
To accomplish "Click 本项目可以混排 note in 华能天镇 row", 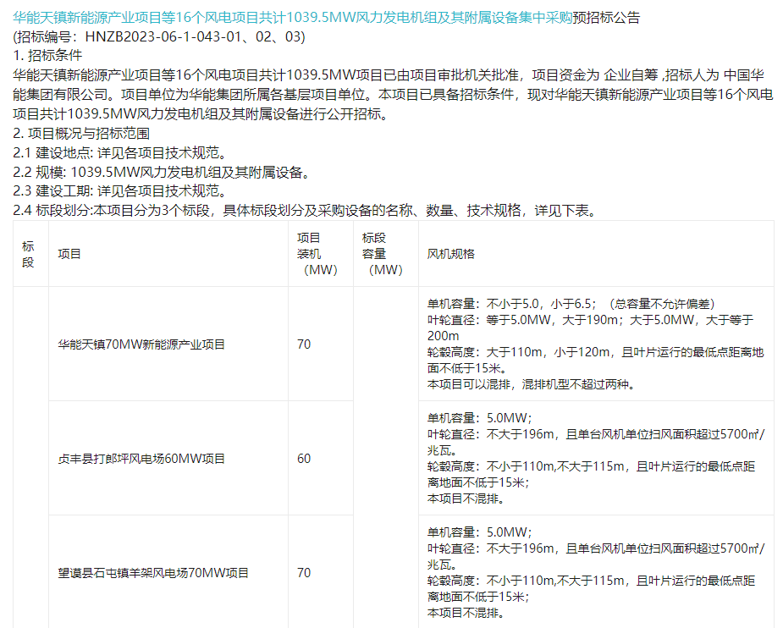I will tap(532, 384).
